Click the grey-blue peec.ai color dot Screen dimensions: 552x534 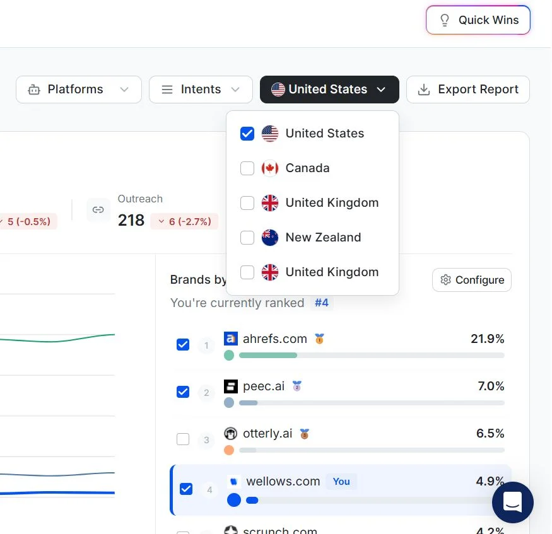pos(229,402)
